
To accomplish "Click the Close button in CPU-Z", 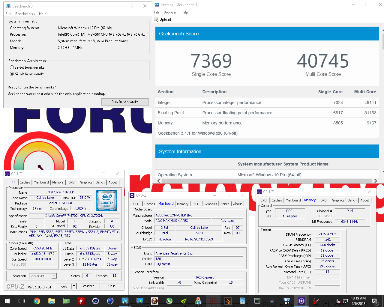I will (112, 286).
